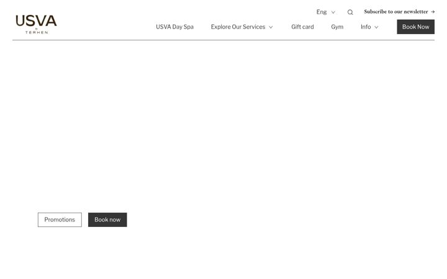Open the Gift card page
Screen dimensions: 447x279
pyautogui.click(x=302, y=27)
